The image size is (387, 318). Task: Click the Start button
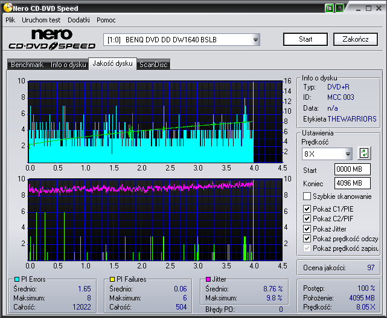point(305,39)
